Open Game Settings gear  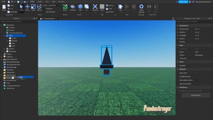[141, 7]
